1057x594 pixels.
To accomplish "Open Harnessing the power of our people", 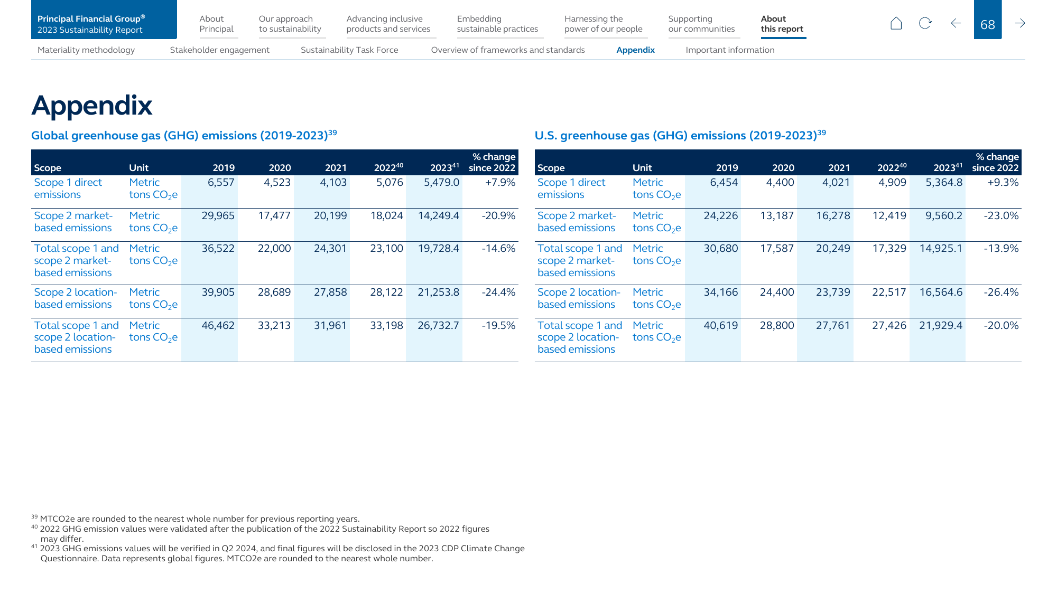I will (604, 24).
